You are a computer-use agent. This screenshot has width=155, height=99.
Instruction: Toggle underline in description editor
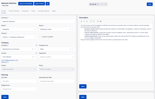(87, 21)
